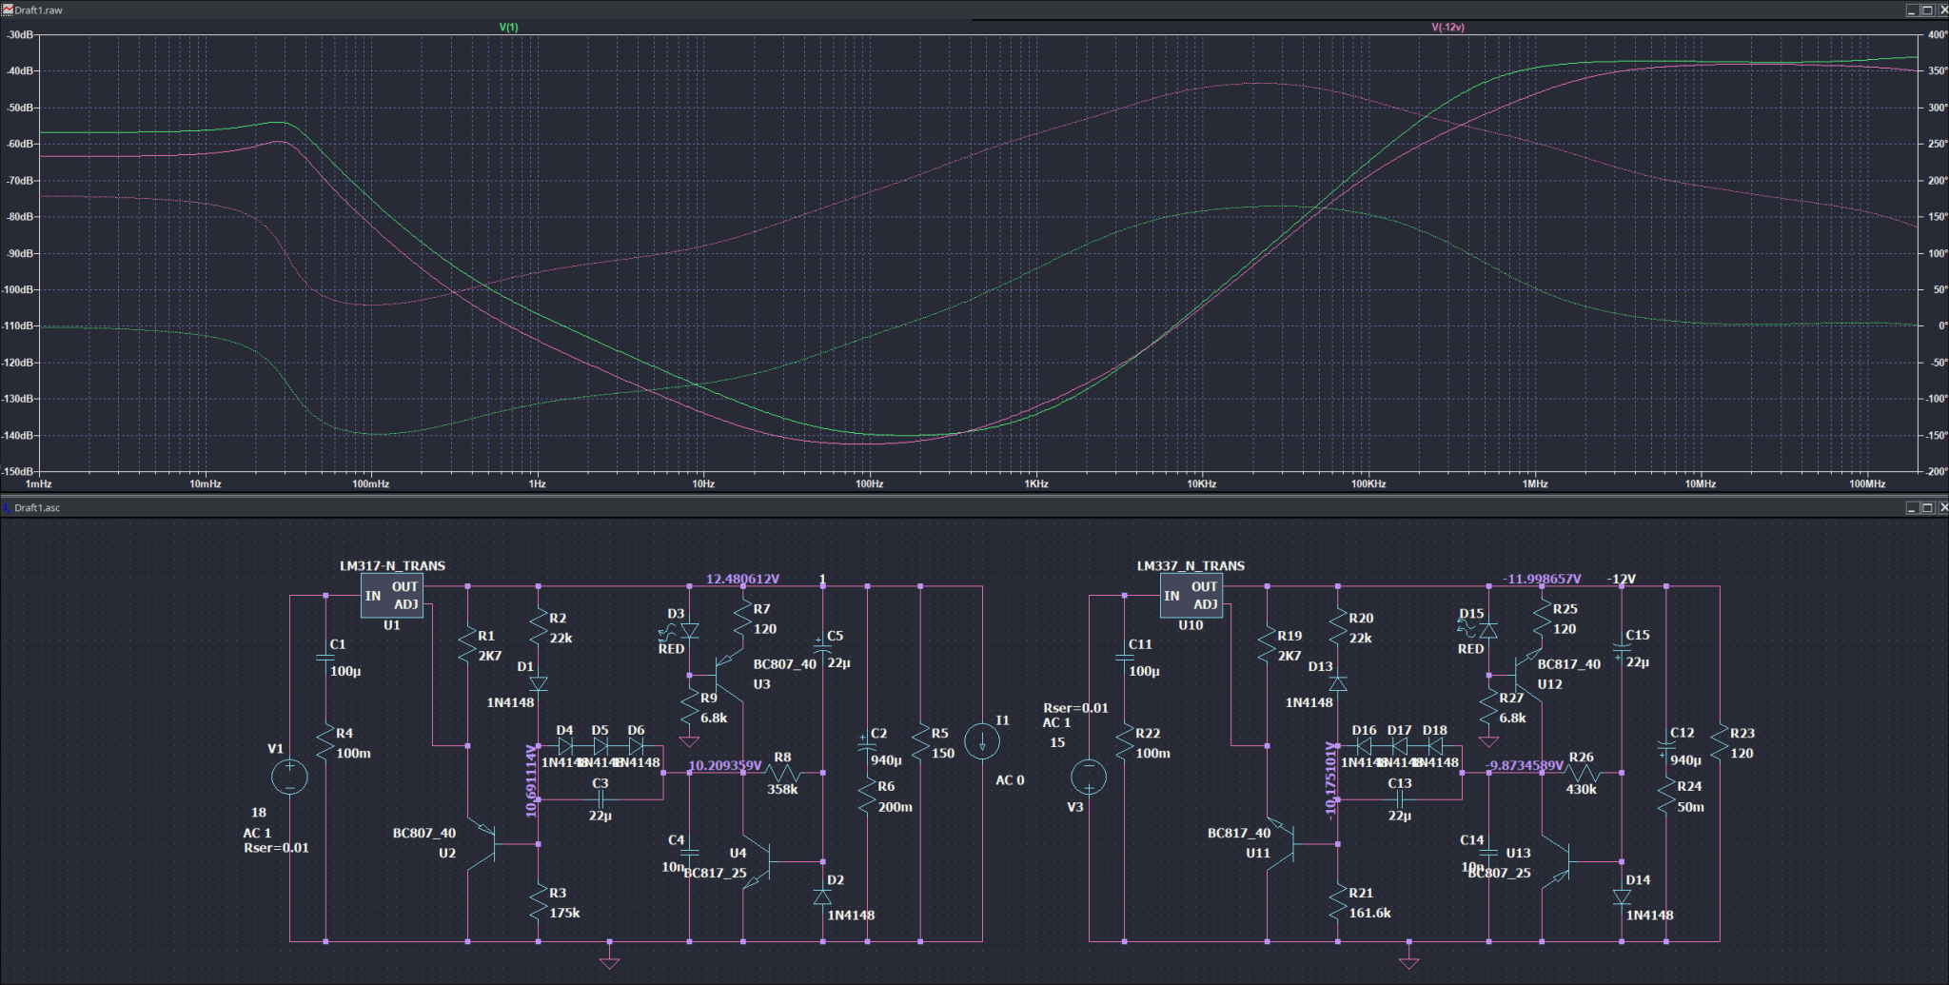Image resolution: width=1949 pixels, height=985 pixels.
Task: Select the LM317 regulator block U1
Action: [391, 596]
